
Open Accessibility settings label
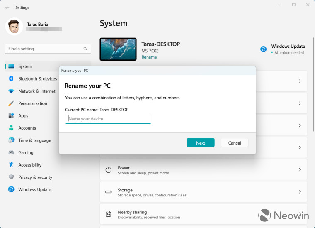pyautogui.click(x=30, y=165)
